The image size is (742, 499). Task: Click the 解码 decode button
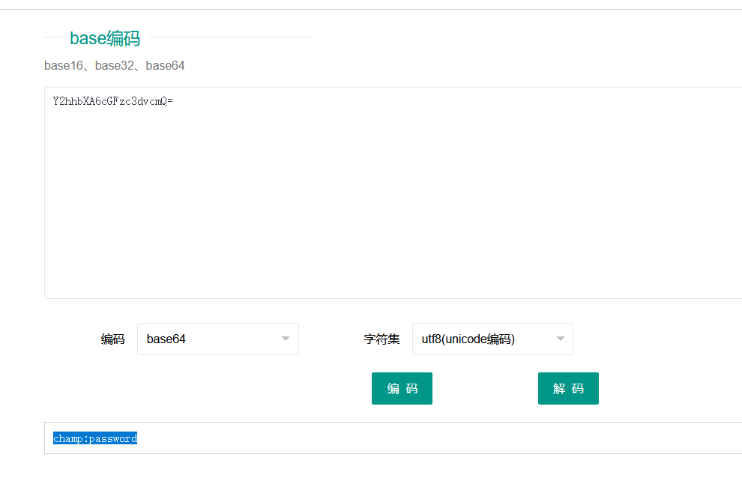pyautogui.click(x=568, y=388)
